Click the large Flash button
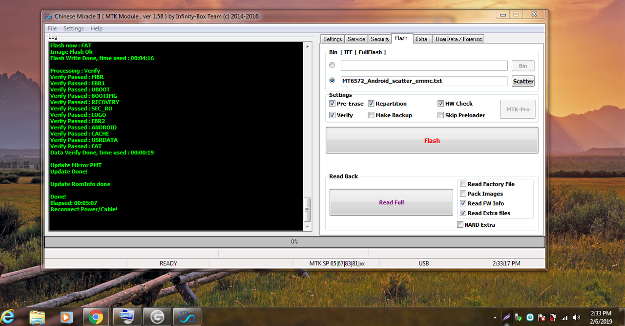Image resolution: width=625 pixels, height=326 pixels. [432, 140]
